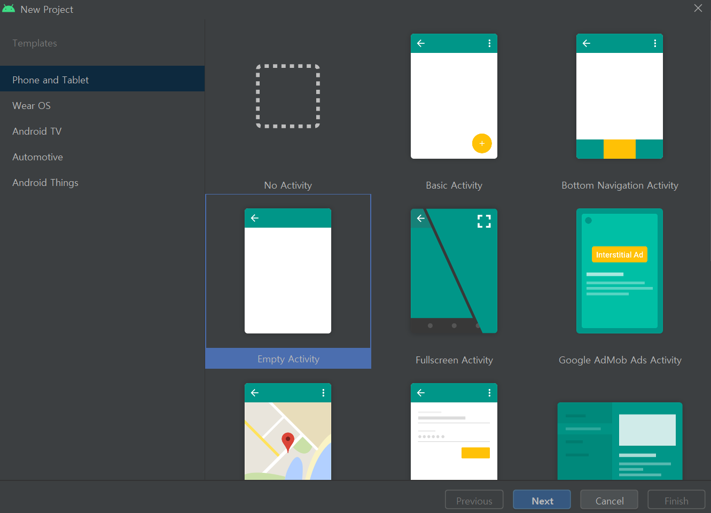Click the "Bottom Navigation Activity" label
711x513 pixels.
tap(620, 185)
